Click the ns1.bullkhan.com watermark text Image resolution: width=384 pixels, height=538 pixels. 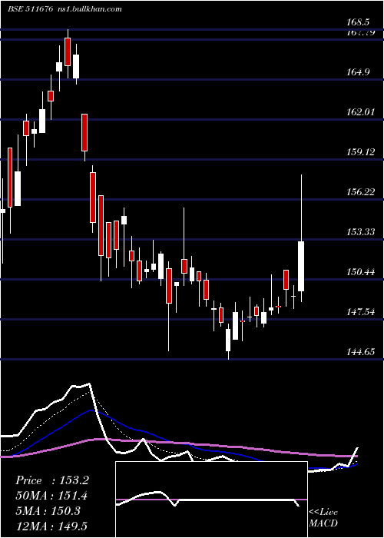pyautogui.click(x=91, y=9)
